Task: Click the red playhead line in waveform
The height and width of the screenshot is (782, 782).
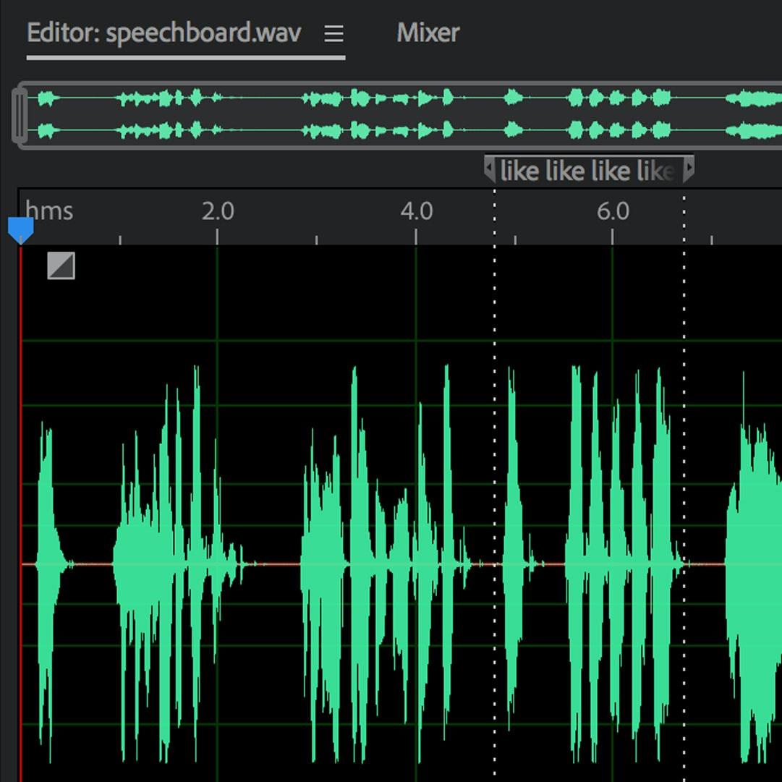Action: [x=21, y=434]
